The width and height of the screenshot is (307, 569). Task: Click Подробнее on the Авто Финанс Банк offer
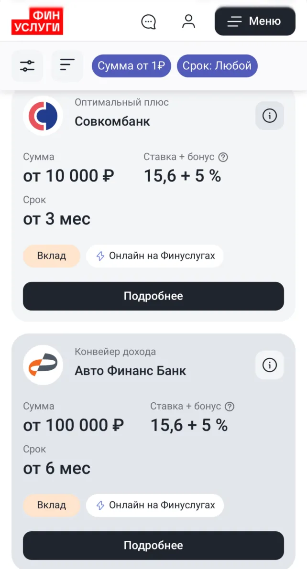click(153, 545)
